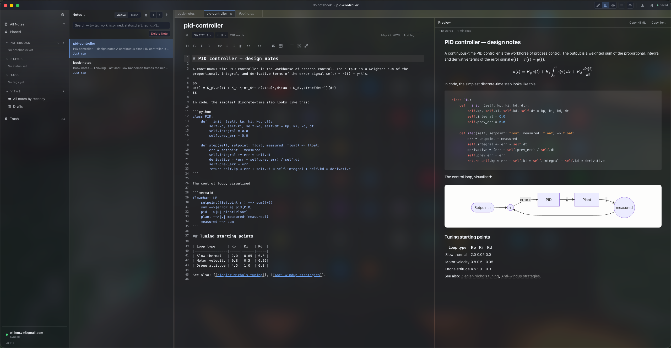
Task: Click Anti-windup strategies link in preview
Action: (520, 276)
